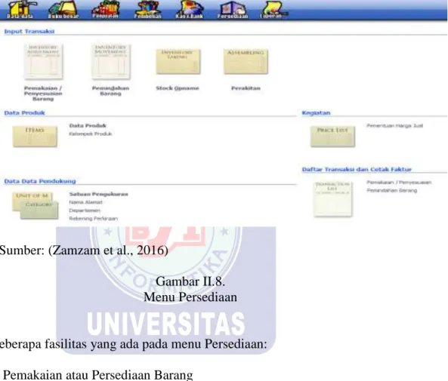Select the Input Transaksi section heading
Screen dimensions: 448x381
(29, 32)
